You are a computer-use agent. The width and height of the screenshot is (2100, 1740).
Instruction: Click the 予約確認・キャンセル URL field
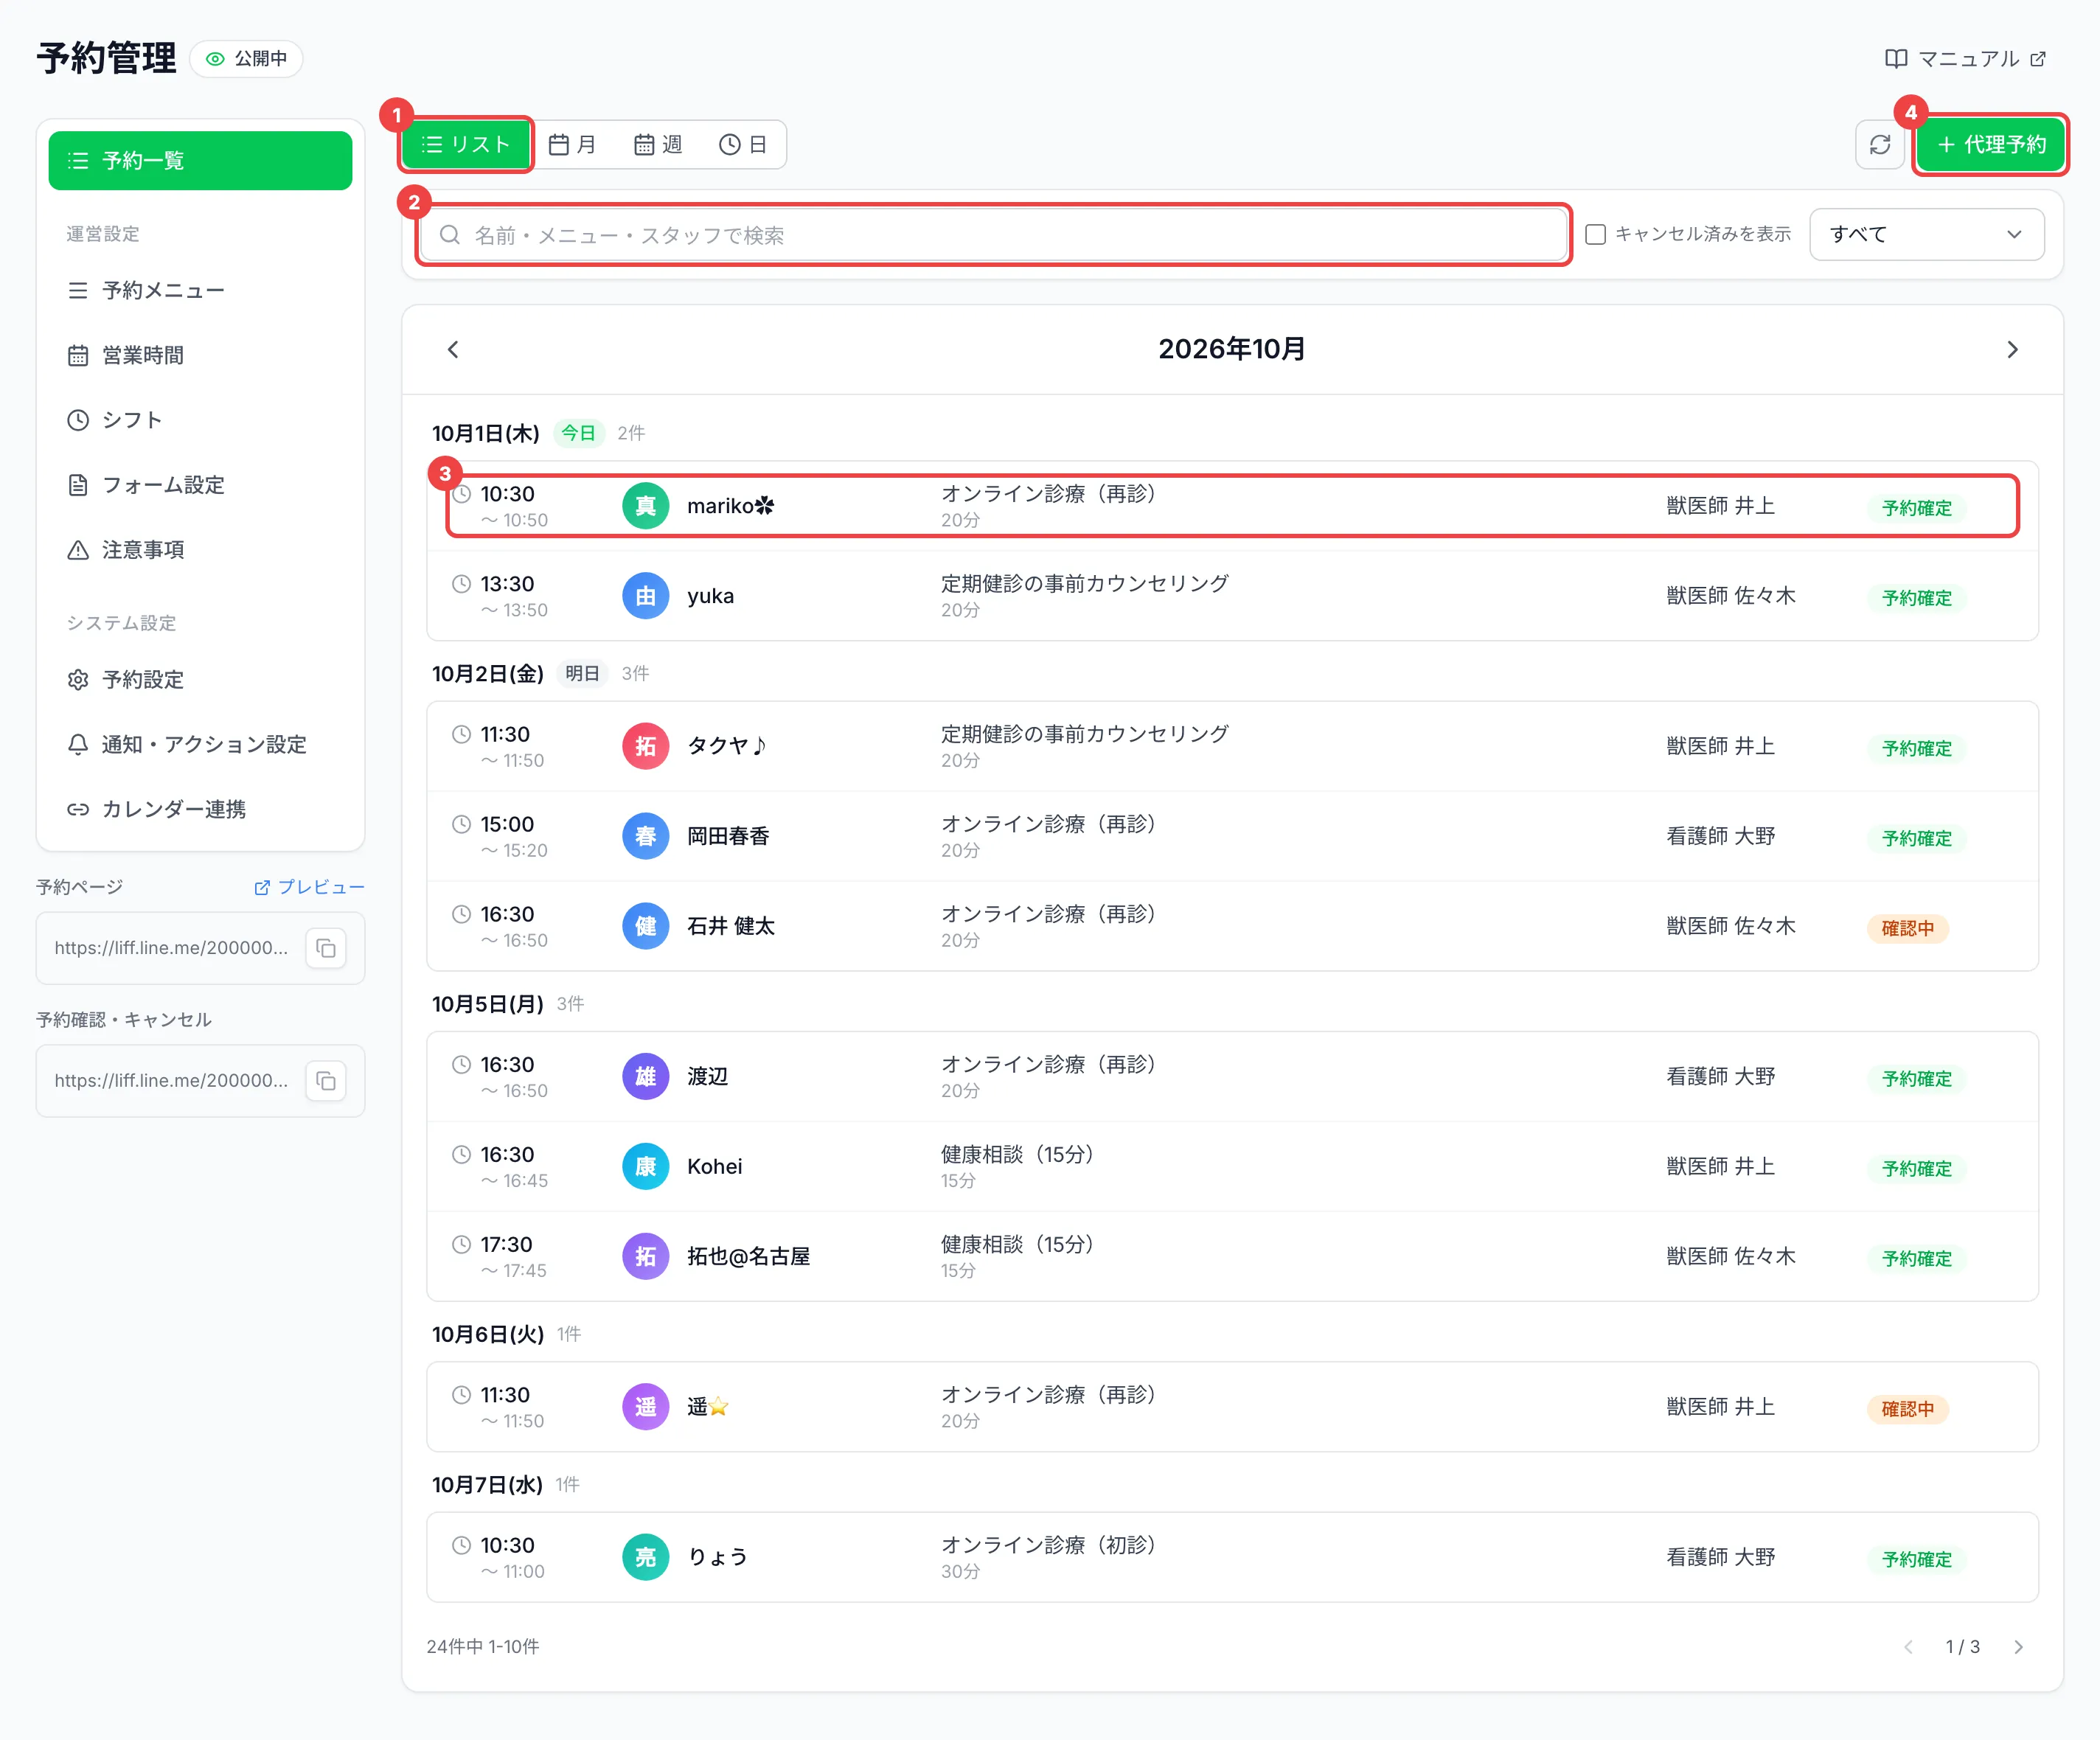[x=171, y=1081]
